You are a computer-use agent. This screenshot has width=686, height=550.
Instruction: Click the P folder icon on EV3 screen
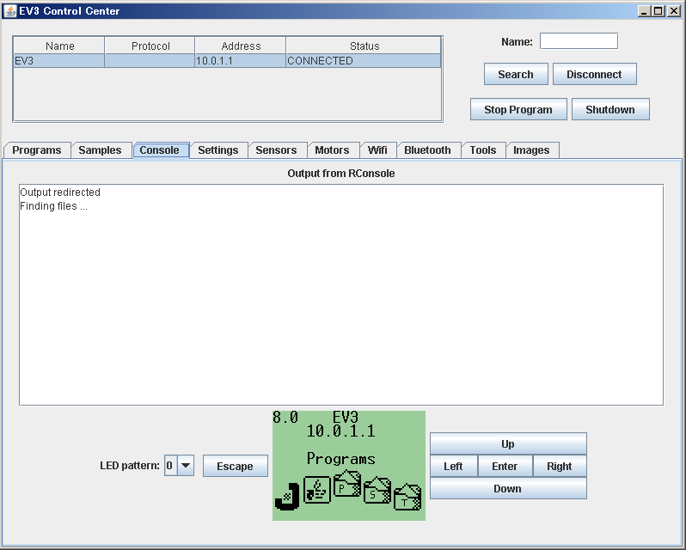347,484
